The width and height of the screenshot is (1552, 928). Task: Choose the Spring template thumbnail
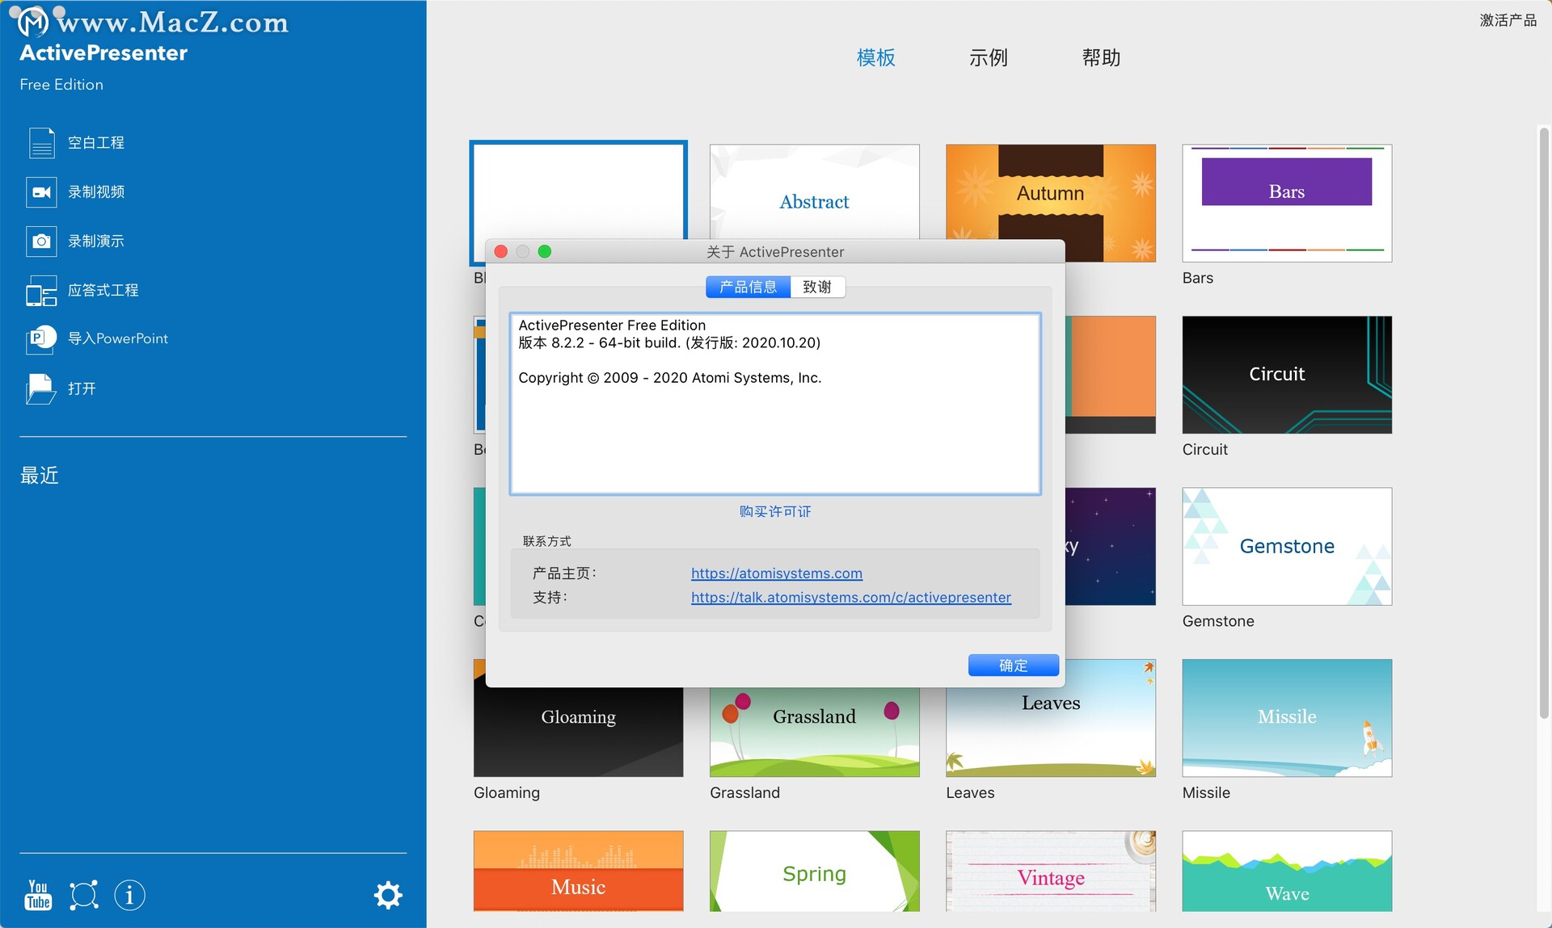point(815,871)
